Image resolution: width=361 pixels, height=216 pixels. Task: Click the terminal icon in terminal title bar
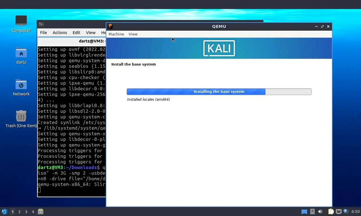pyautogui.click(x=41, y=24)
